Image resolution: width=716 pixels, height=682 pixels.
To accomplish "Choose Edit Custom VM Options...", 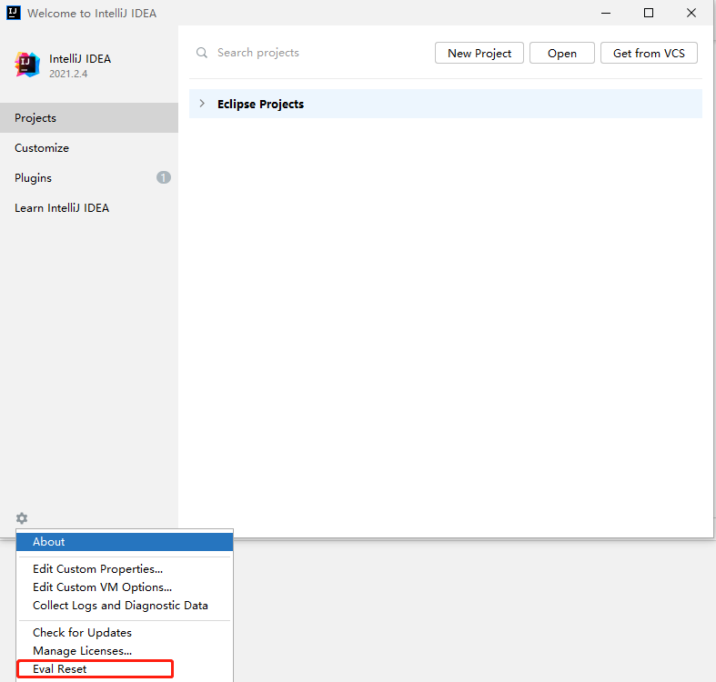I will 125,587.
